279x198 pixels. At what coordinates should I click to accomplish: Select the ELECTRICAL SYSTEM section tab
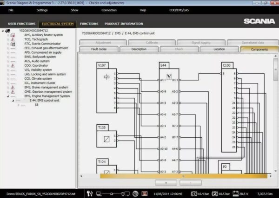[57, 24]
